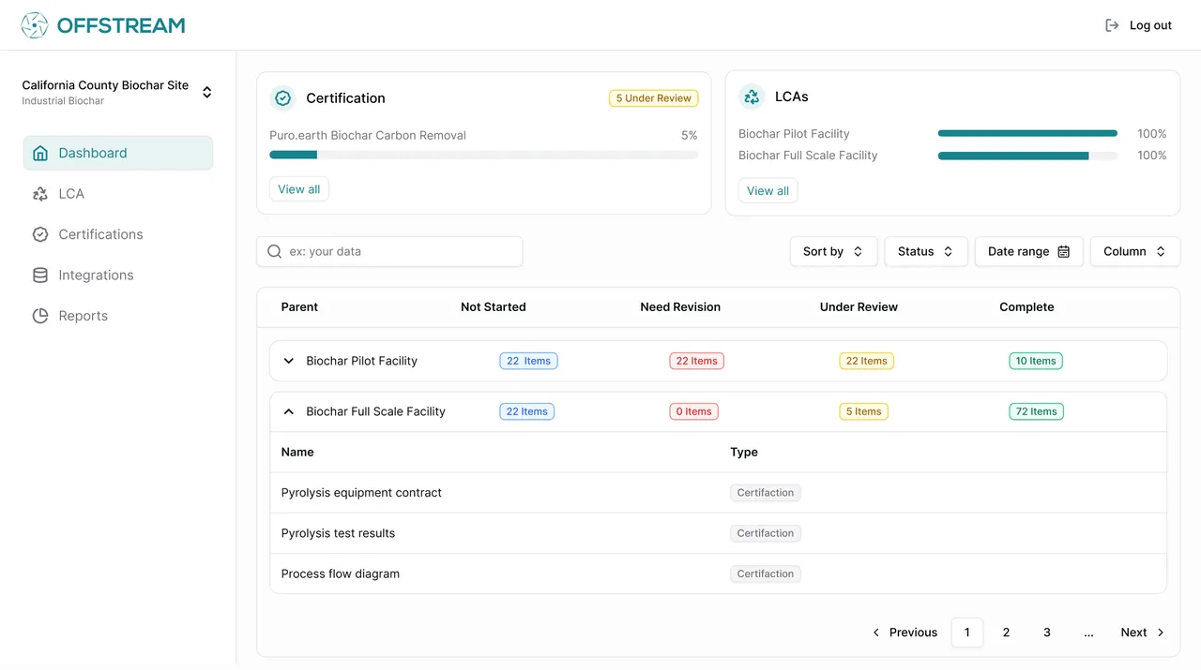This screenshot has width=1201, height=670.
Task: Click Certifaction tag on Pyrolysis equipment contract
Action: point(765,493)
